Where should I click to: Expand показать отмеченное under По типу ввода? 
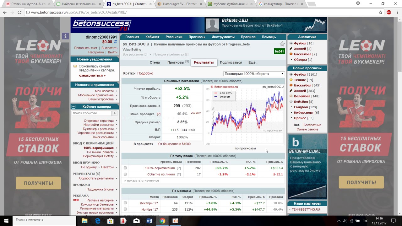(142, 180)
